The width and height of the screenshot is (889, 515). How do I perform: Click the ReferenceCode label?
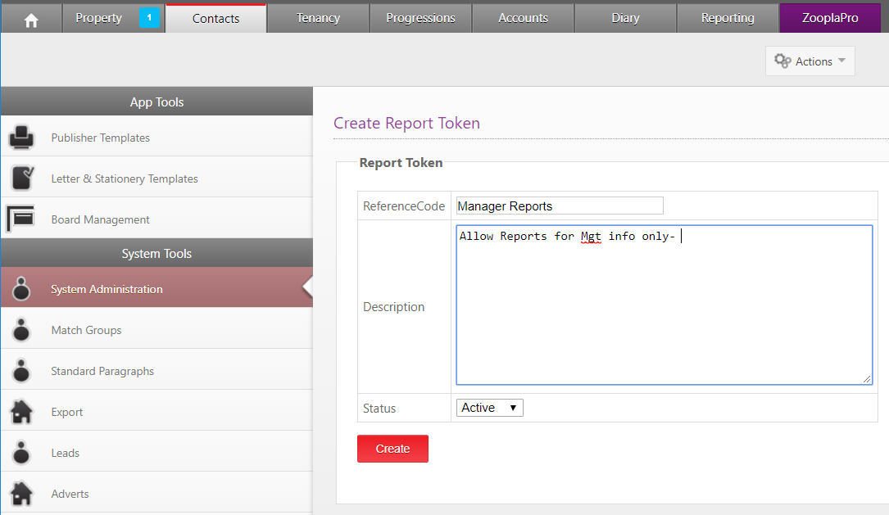point(404,206)
